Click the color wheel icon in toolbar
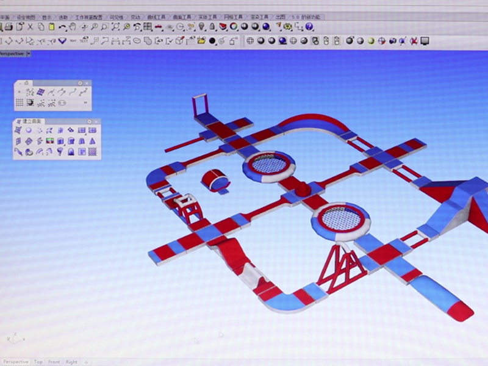Screen dimensions: 488x366 pos(234,27)
